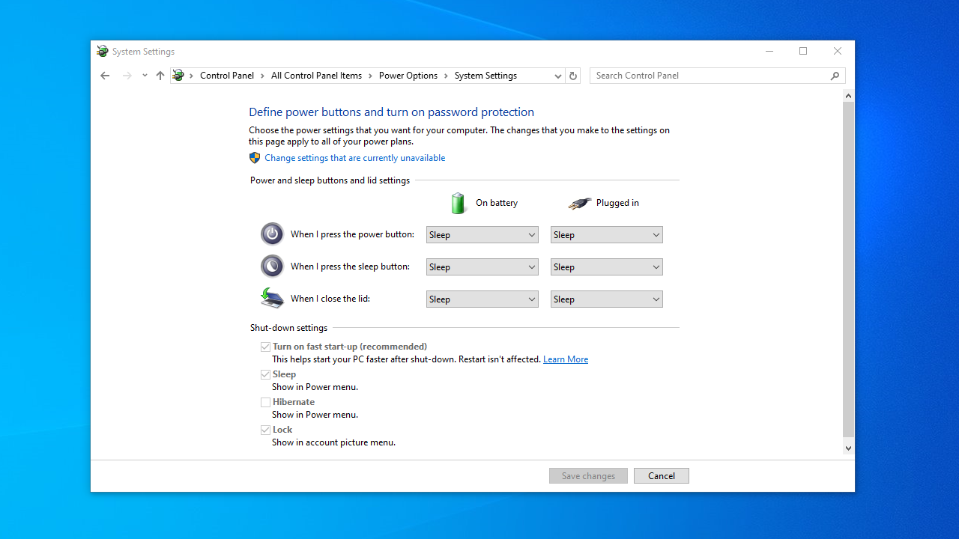This screenshot has height=539, width=959.
Task: Click the green battery icon
Action: [x=458, y=203]
